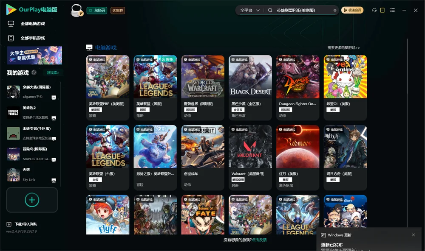
Task: Open the 全部手机游戏 section
Action: [33, 38]
